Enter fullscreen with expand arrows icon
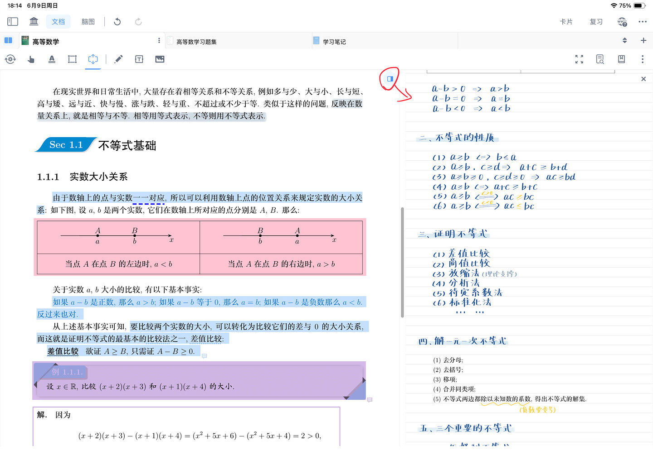Screen dimensions: 653x455 (579, 59)
